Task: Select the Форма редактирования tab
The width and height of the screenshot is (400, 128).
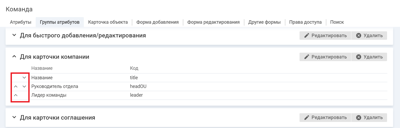Action: (213, 22)
